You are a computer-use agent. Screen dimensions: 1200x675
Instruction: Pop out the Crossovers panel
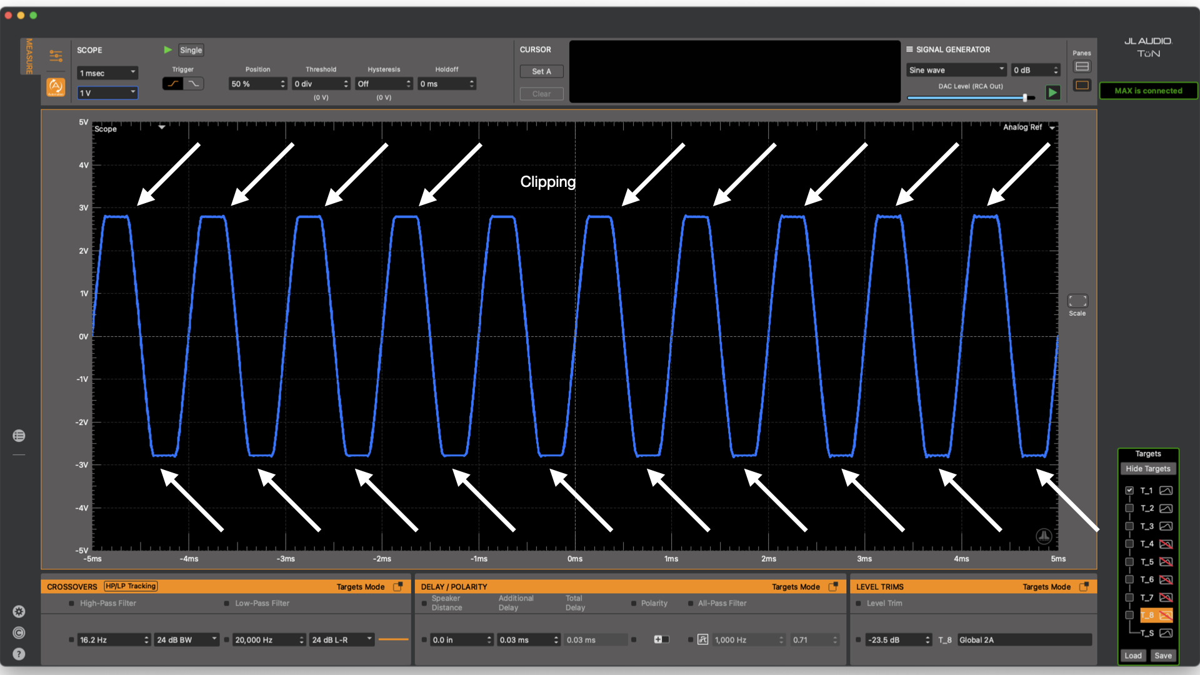397,586
